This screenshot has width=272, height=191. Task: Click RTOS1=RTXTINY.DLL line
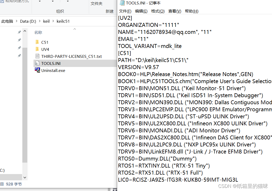(x=164, y=166)
